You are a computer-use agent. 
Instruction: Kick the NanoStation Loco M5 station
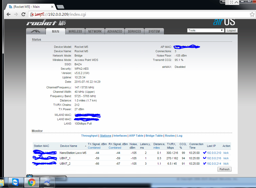click(226, 153)
